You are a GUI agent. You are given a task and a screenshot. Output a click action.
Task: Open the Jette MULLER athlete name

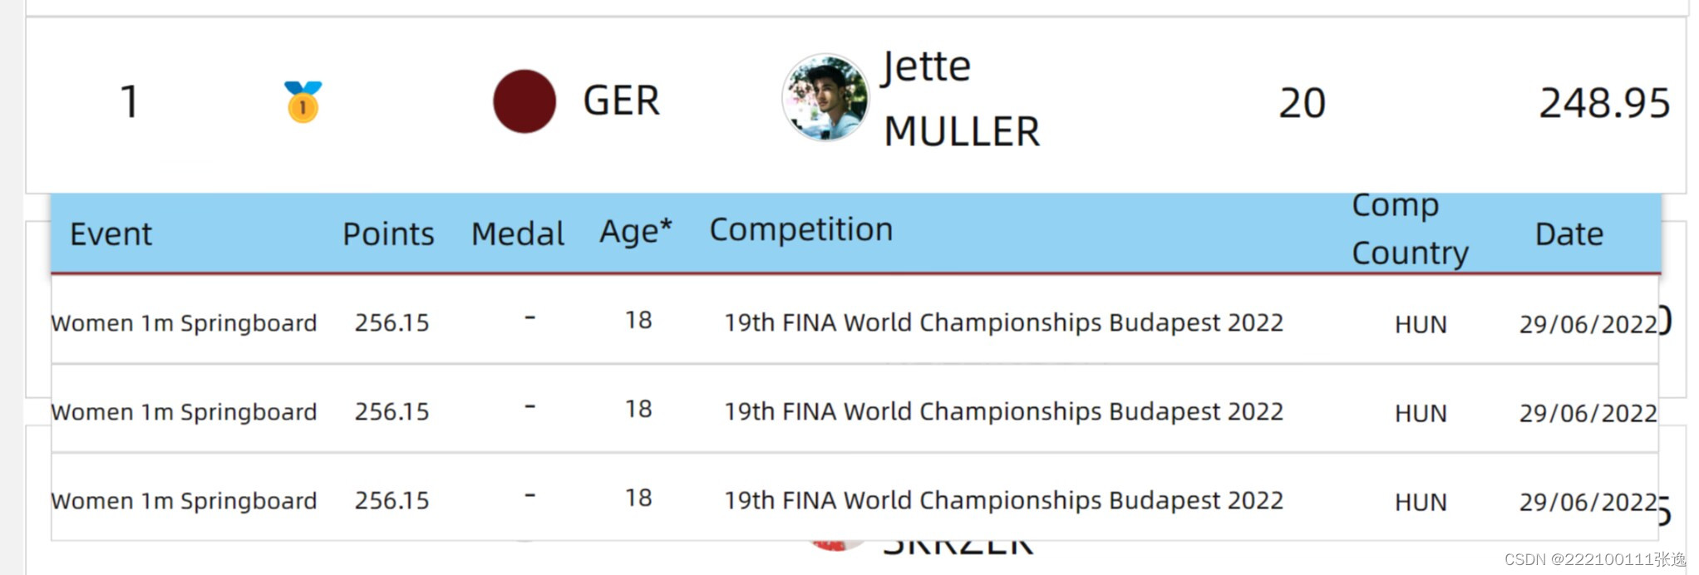(x=961, y=99)
